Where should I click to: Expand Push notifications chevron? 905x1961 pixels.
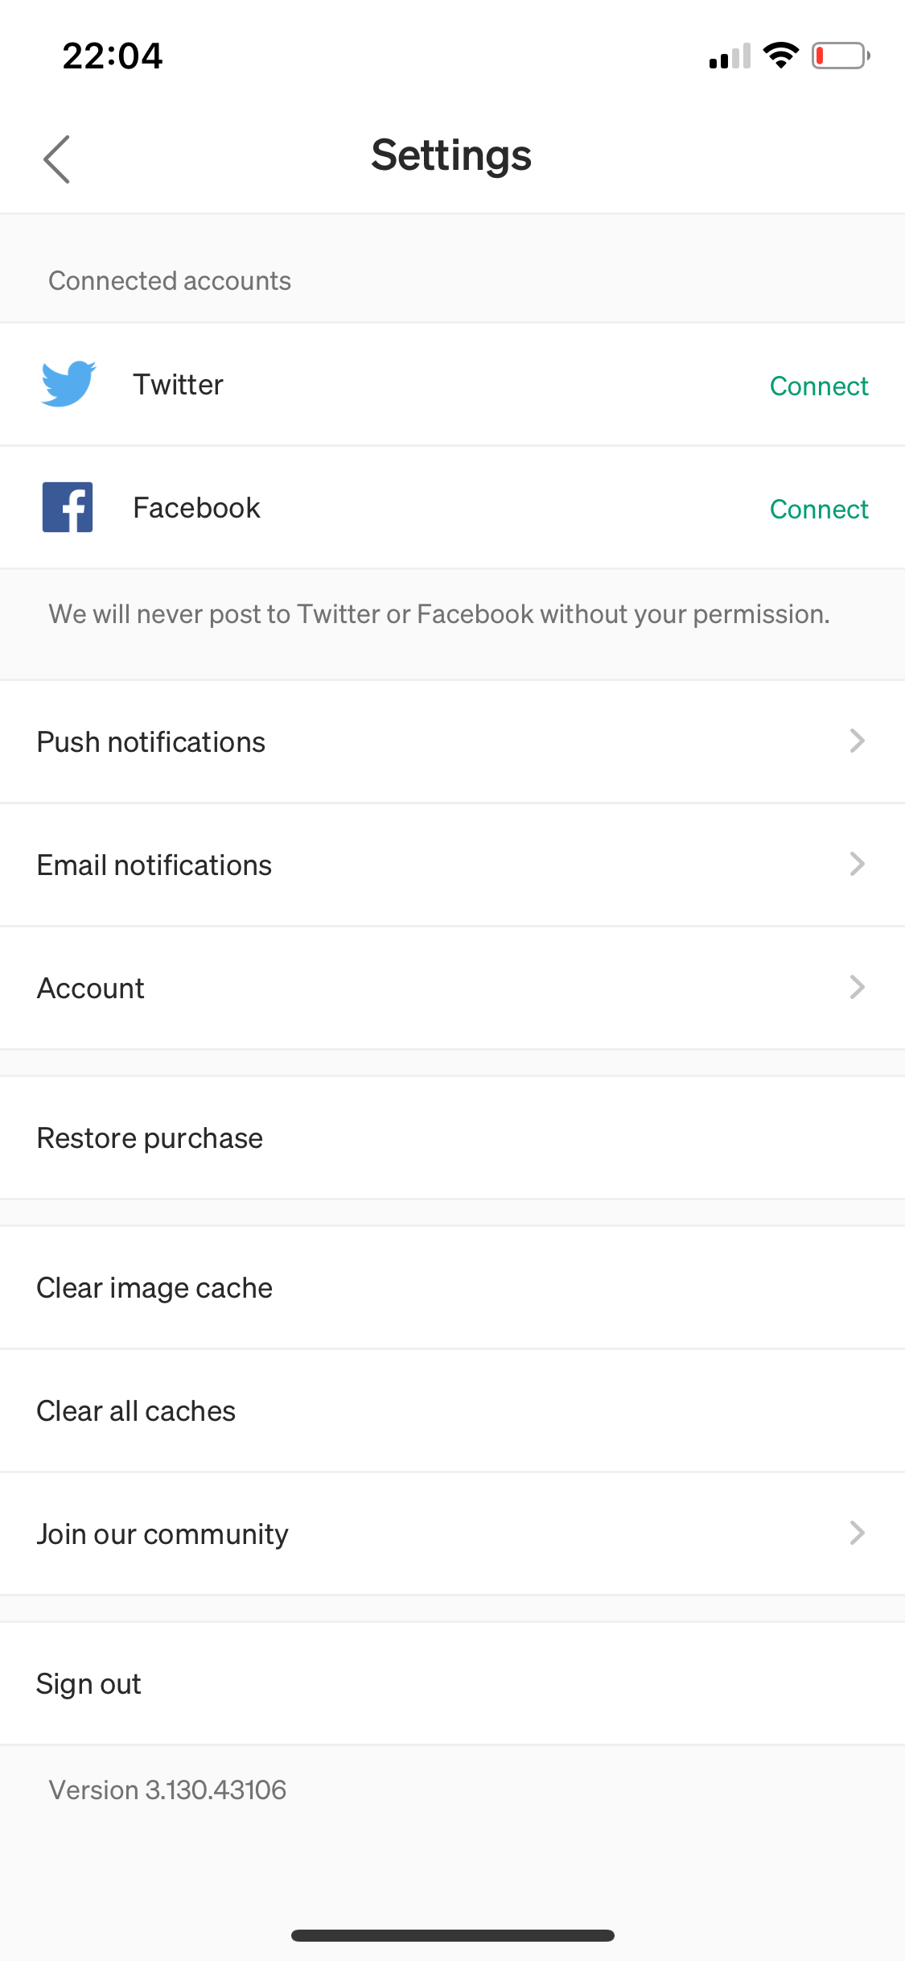[857, 741]
